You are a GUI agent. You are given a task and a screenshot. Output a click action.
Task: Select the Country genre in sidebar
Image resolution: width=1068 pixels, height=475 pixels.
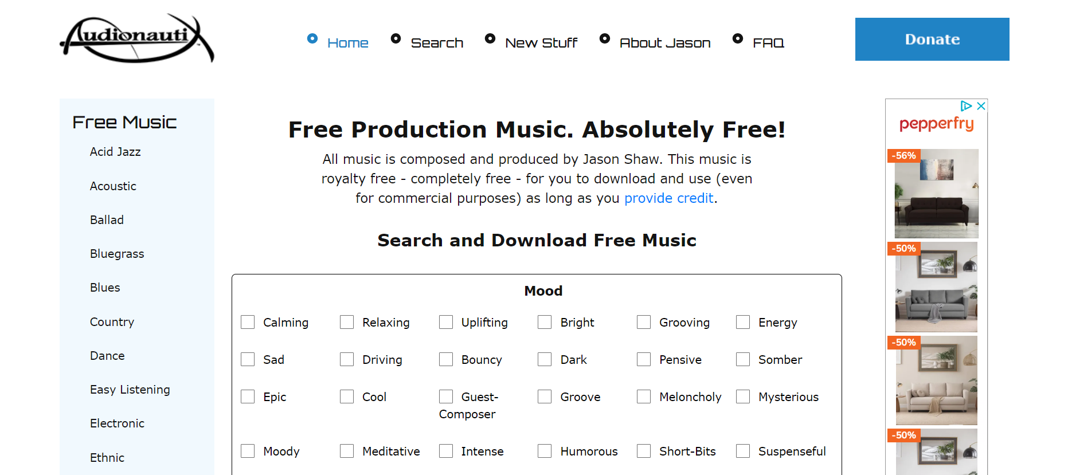(x=112, y=322)
